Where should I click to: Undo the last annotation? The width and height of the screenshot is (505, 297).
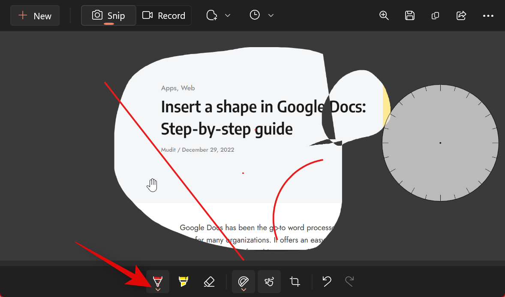pos(327,281)
